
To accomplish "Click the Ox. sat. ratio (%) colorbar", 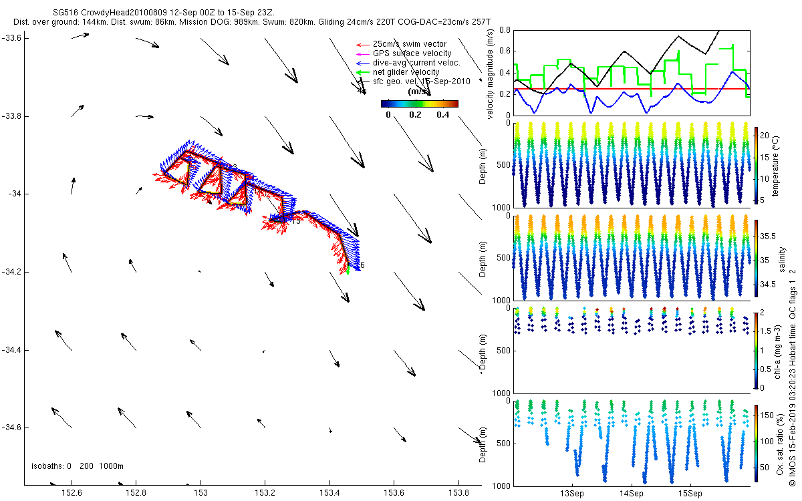I will click(x=757, y=442).
